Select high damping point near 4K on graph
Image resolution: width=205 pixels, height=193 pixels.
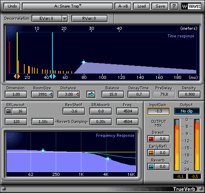click(108, 159)
